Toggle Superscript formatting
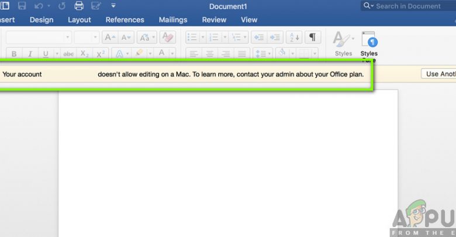 click(x=101, y=54)
